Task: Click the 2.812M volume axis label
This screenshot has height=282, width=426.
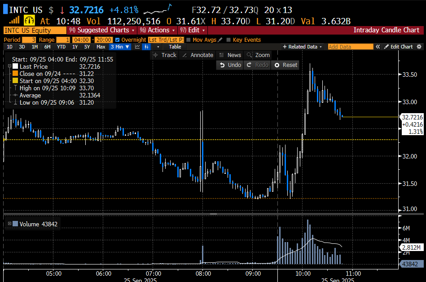Action: click(411, 247)
